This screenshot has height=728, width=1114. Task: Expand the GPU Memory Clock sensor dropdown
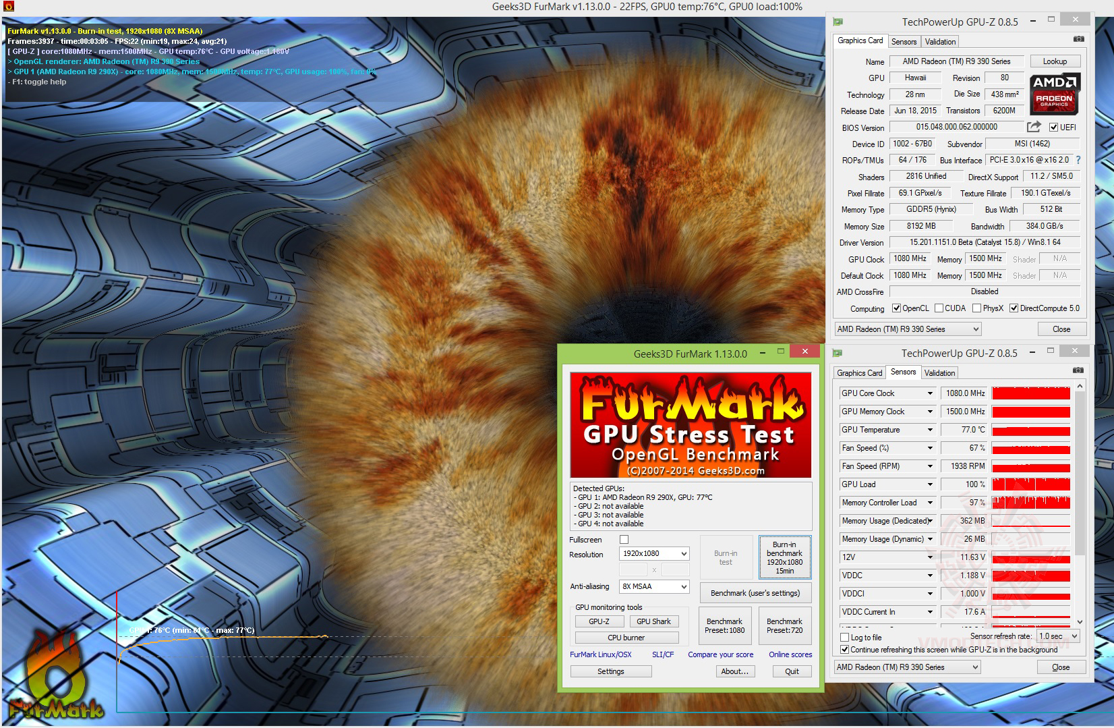(930, 412)
